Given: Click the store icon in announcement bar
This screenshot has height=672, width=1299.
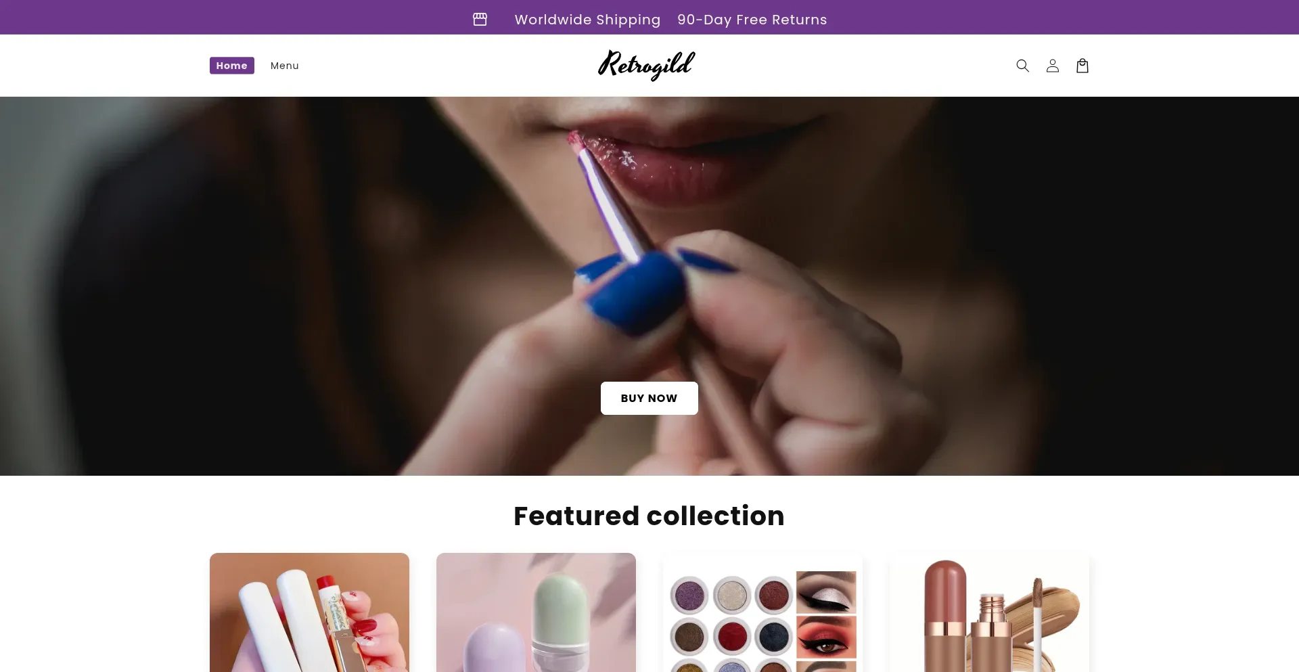Looking at the screenshot, I should [x=480, y=19].
